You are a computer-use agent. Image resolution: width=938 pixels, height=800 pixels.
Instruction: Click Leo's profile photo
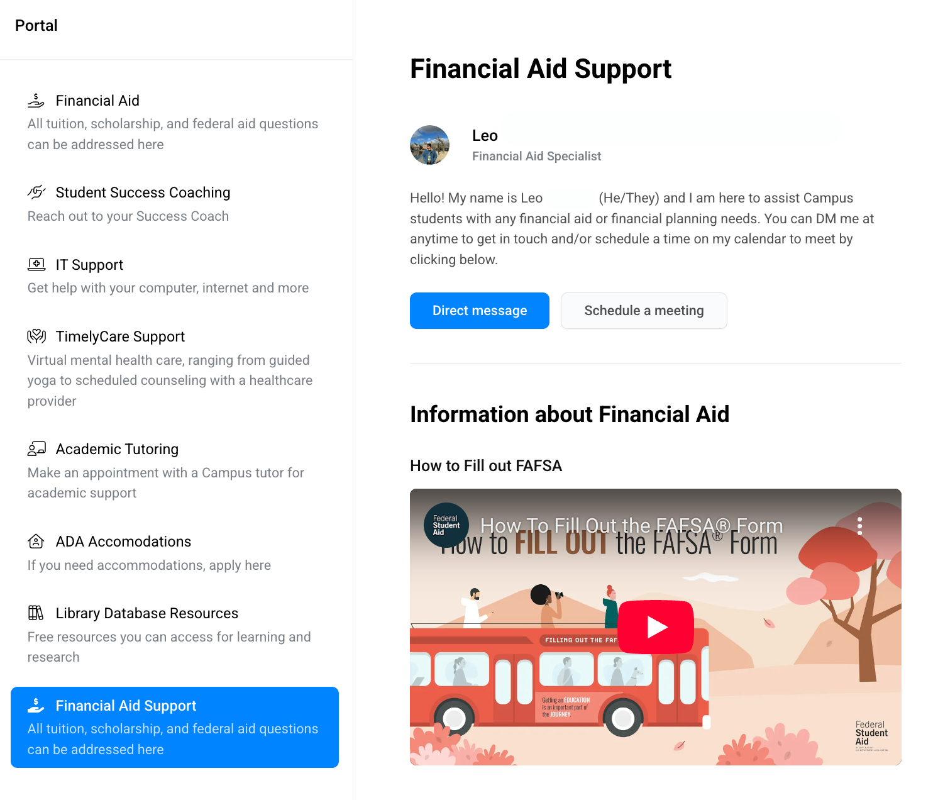coord(429,145)
